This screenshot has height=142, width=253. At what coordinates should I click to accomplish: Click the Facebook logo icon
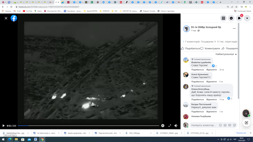tap(14, 18)
